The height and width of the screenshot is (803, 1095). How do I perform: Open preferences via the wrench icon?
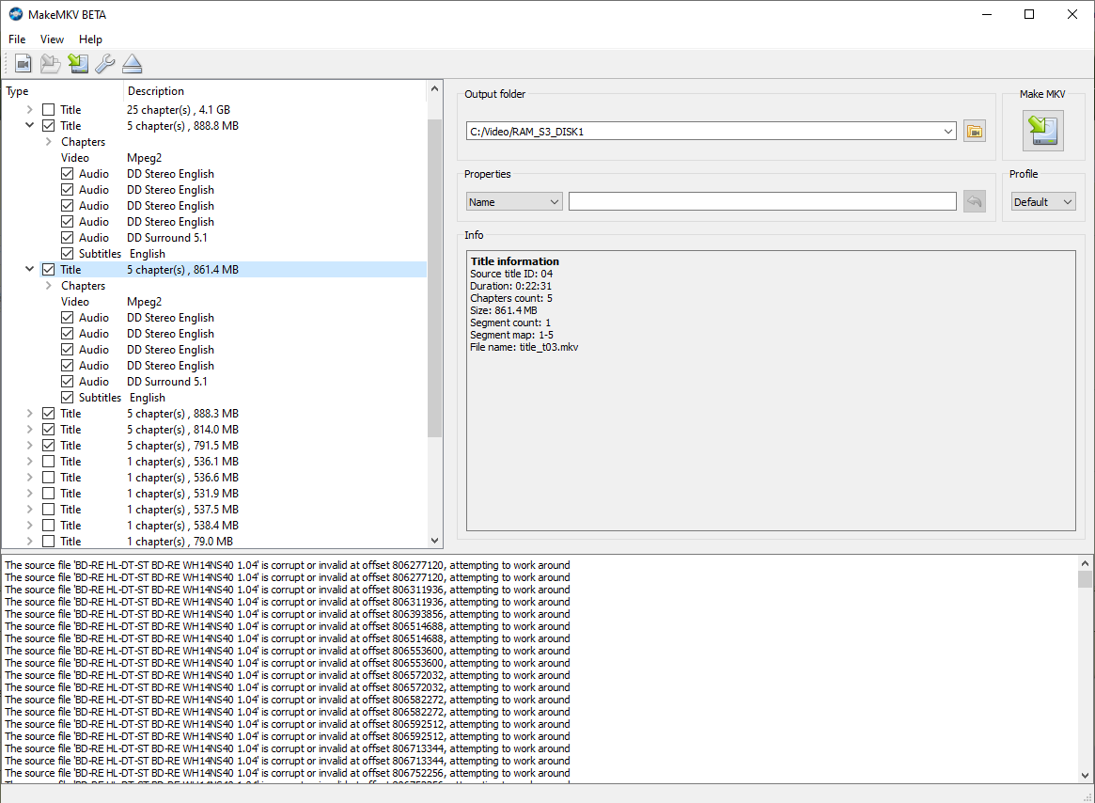104,64
